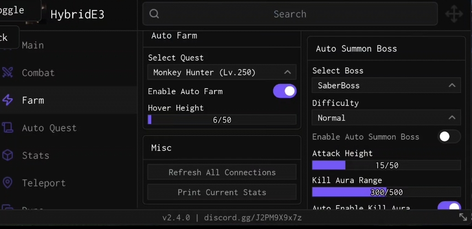Image resolution: width=472 pixels, height=229 pixels.
Task: Click the magnifying glass search icon
Action: 154,14
